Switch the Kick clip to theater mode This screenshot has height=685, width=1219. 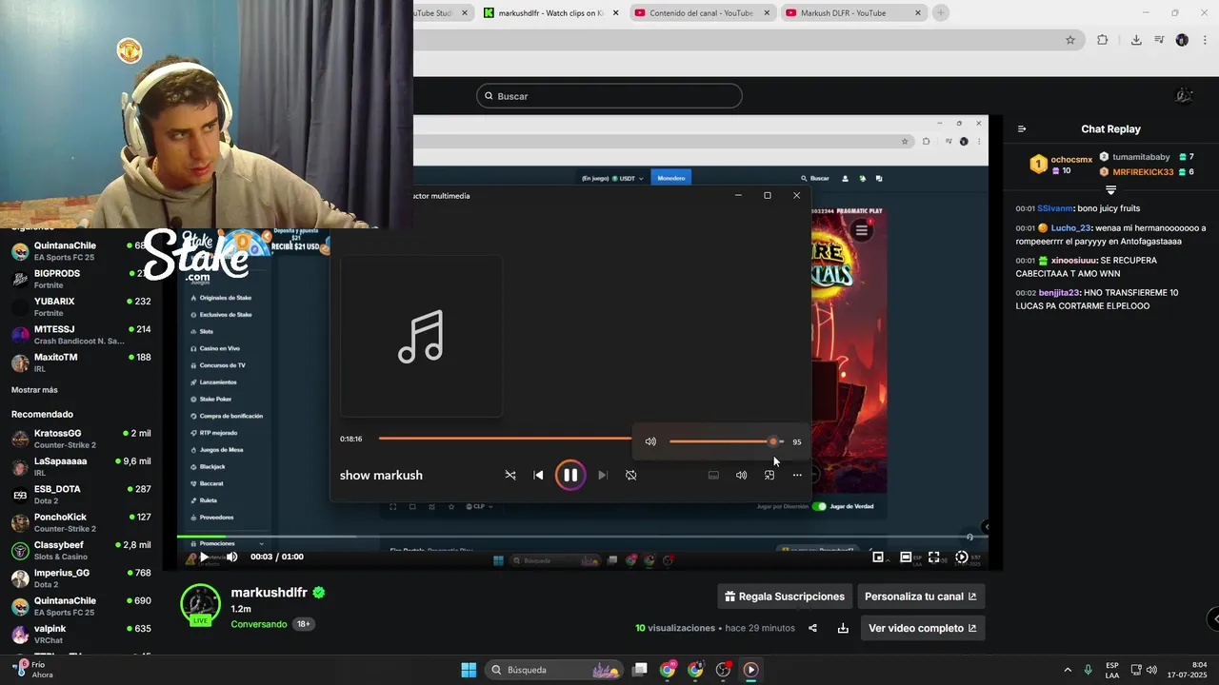tap(906, 558)
